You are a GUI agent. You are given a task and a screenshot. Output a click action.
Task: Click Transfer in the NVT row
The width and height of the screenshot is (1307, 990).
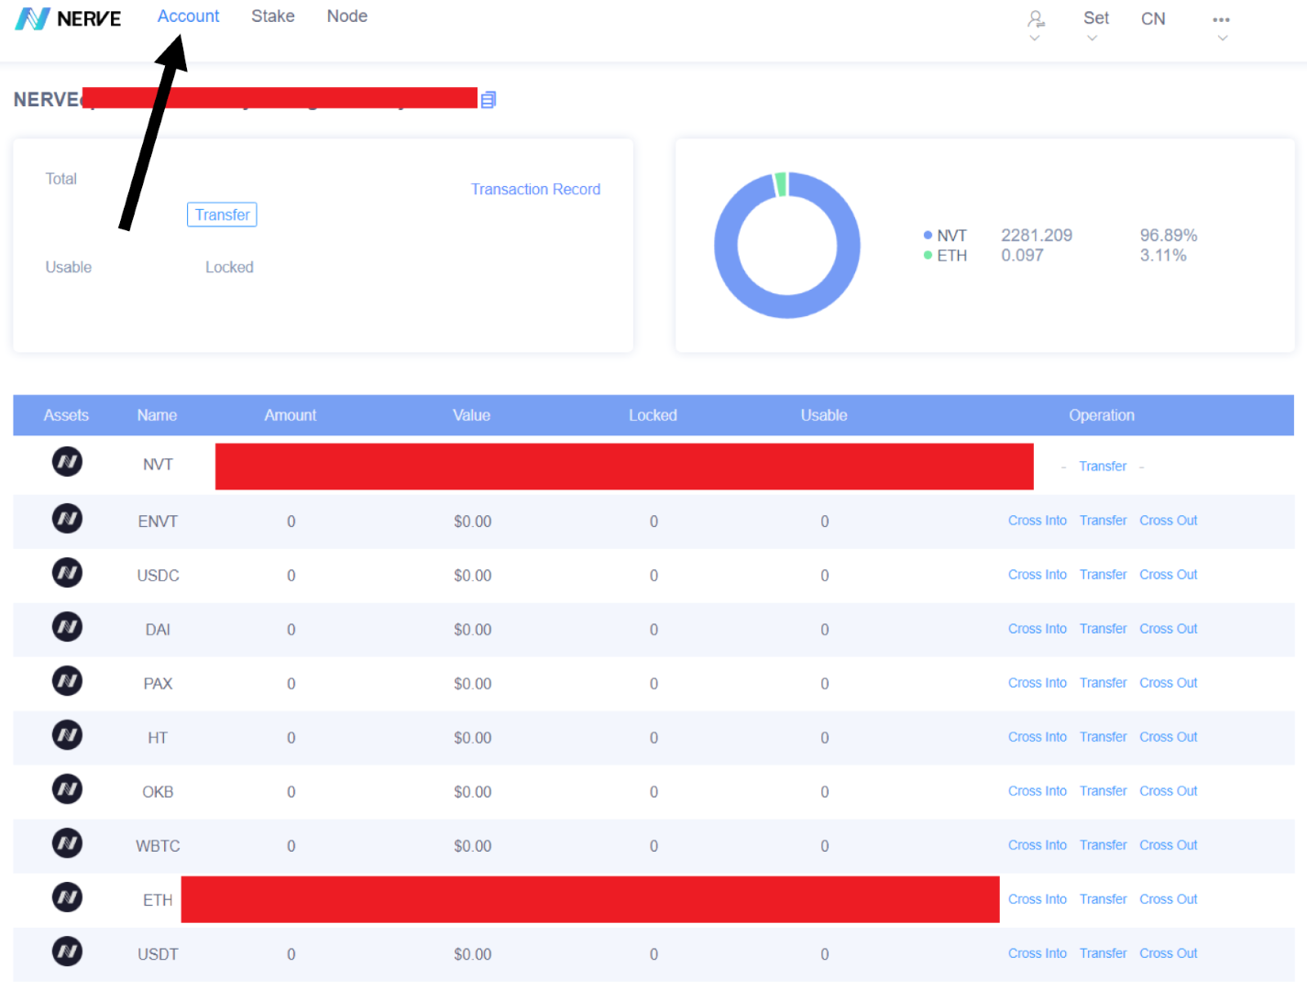[x=1103, y=467]
